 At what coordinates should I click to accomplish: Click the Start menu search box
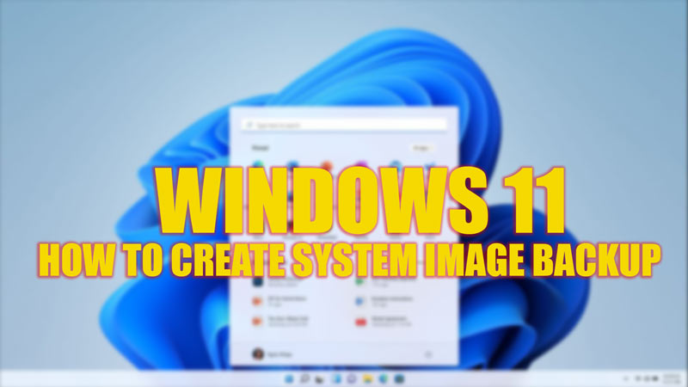pos(344,125)
